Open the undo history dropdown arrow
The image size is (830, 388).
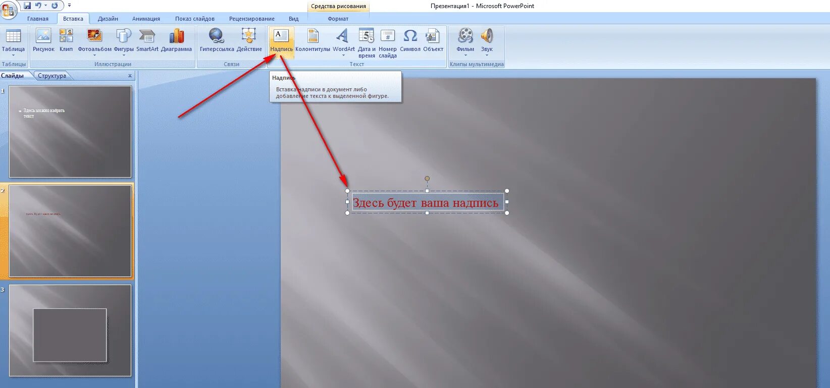[45, 6]
